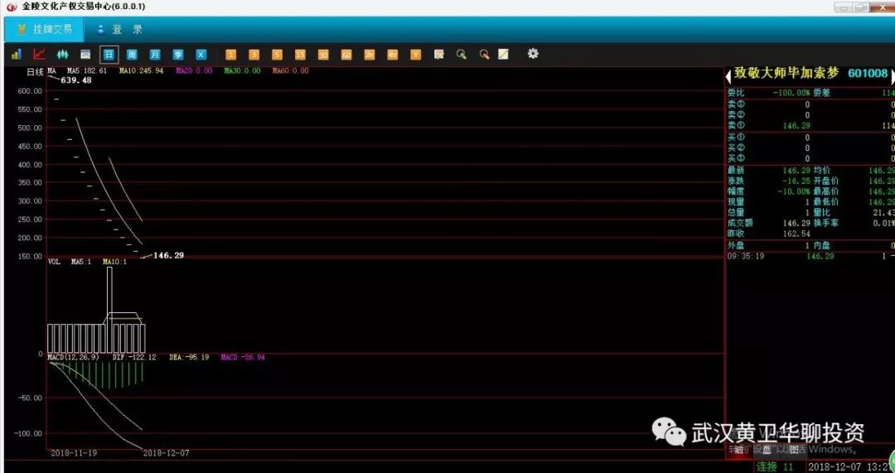Select the orange 15-minute interval icon
The width and height of the screenshot is (895, 473).
(x=300, y=55)
